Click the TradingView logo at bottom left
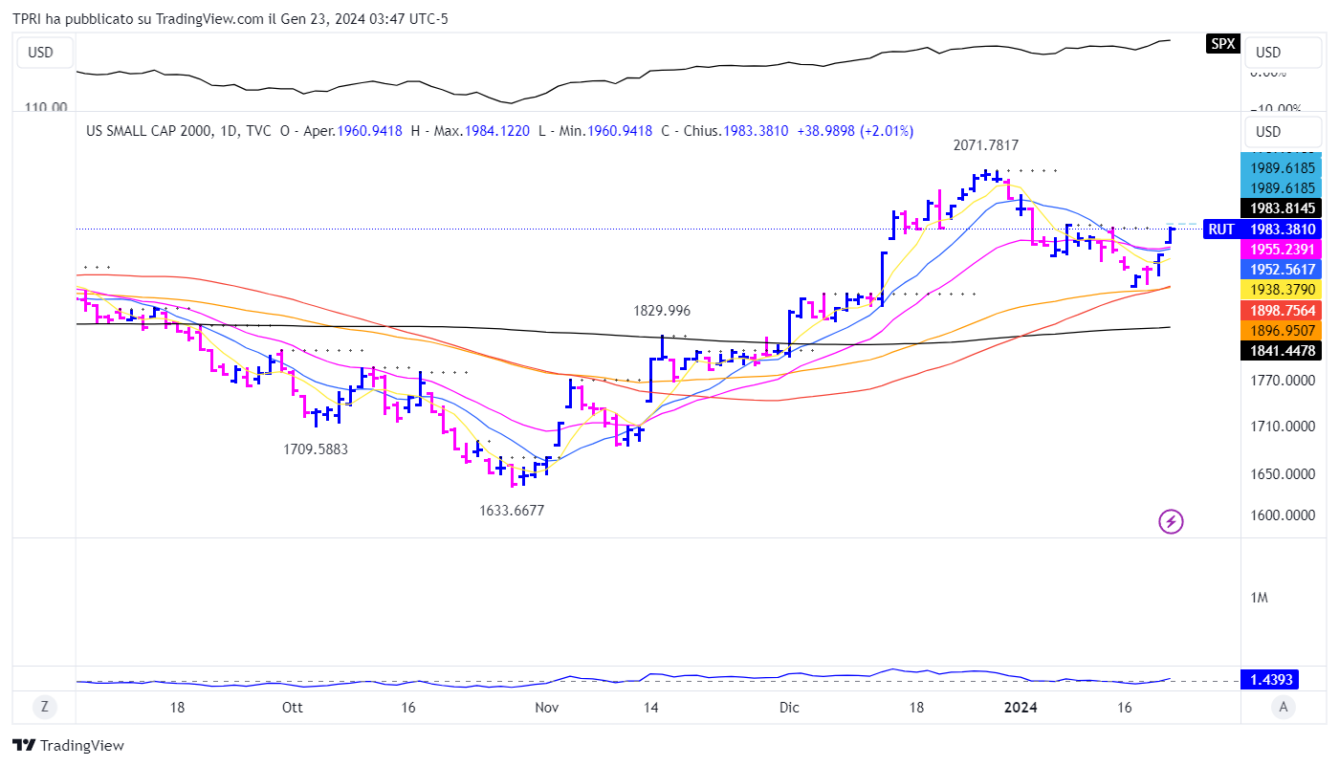1339x766 pixels. coord(68,745)
